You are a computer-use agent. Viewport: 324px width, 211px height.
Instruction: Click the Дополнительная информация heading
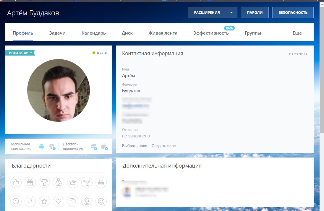click(x=162, y=166)
